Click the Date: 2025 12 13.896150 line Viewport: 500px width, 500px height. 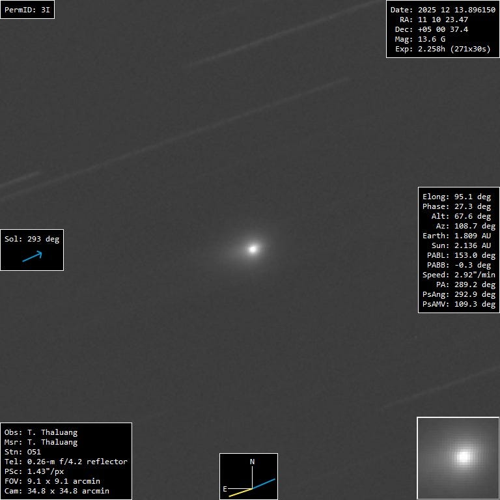click(443, 10)
